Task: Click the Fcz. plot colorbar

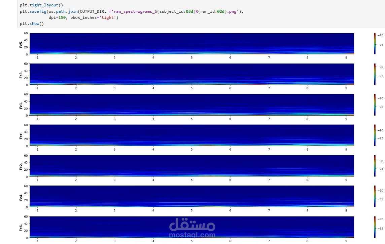Action: tap(375, 135)
